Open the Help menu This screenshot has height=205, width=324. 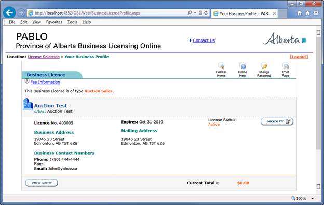click(x=86, y=22)
